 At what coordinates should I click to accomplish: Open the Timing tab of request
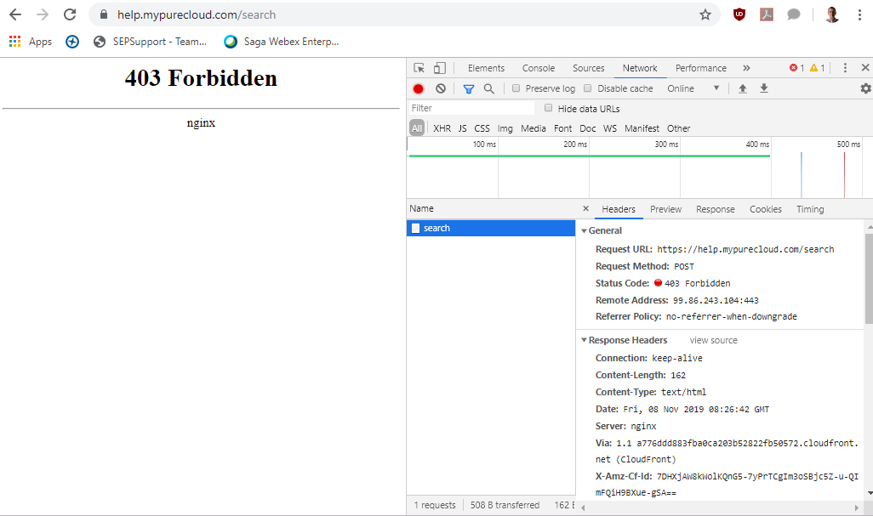coord(810,209)
